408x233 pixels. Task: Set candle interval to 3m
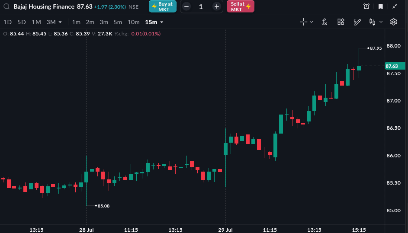(x=104, y=22)
